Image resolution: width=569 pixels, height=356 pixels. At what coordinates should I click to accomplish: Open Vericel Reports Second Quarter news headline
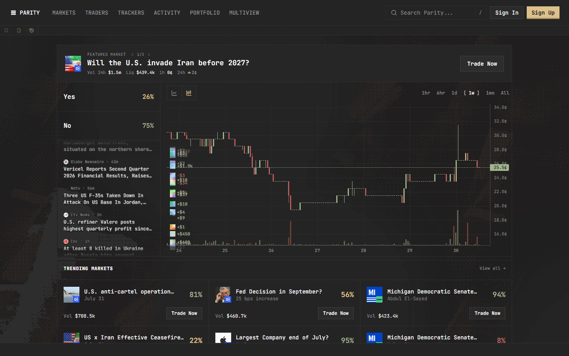tap(107, 172)
